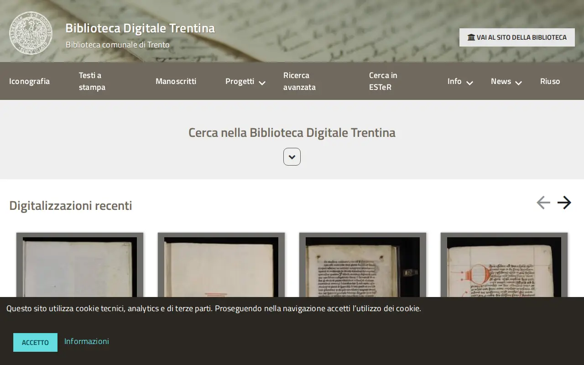584x365 pixels.
Task: Expand the search panel chevron button
Action: point(292,156)
